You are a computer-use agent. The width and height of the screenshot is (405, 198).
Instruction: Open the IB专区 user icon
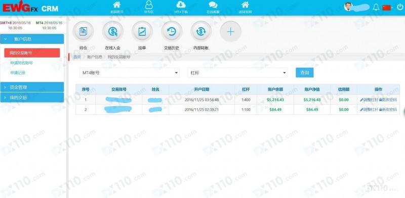149,5
